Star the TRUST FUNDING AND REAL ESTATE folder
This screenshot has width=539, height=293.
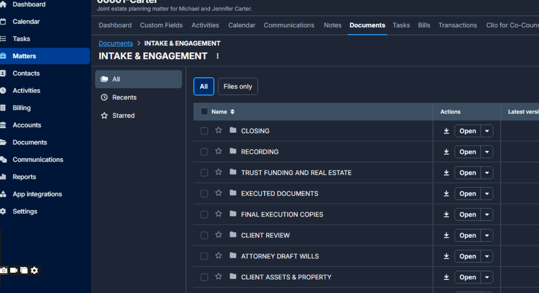[x=218, y=172]
